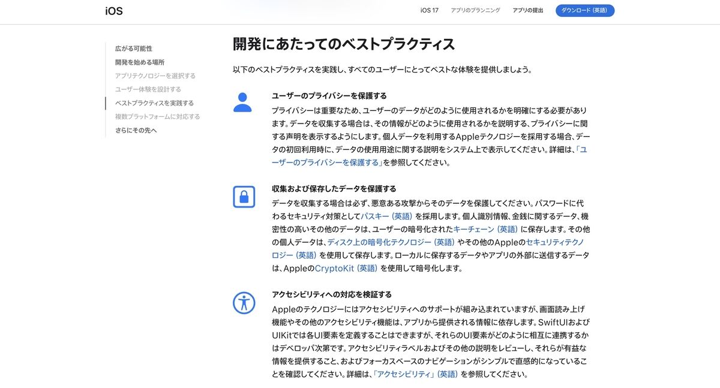Open the 「アクセシビリティ」 (英語) link
Viewport: 720px width, 388px height.
(x=416, y=375)
